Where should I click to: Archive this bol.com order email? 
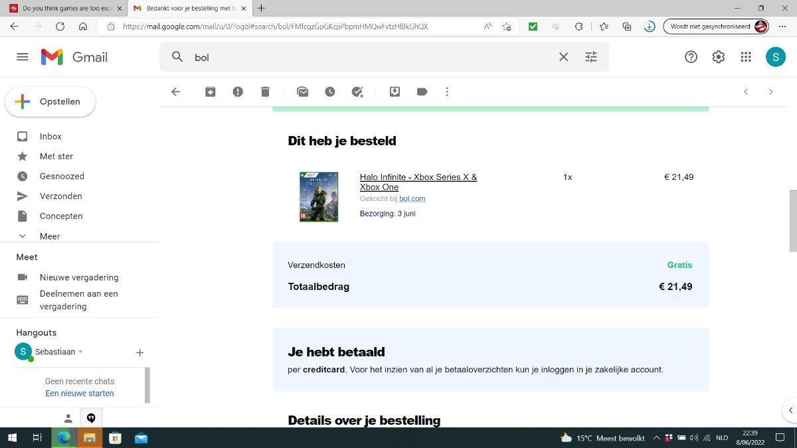[x=211, y=92]
